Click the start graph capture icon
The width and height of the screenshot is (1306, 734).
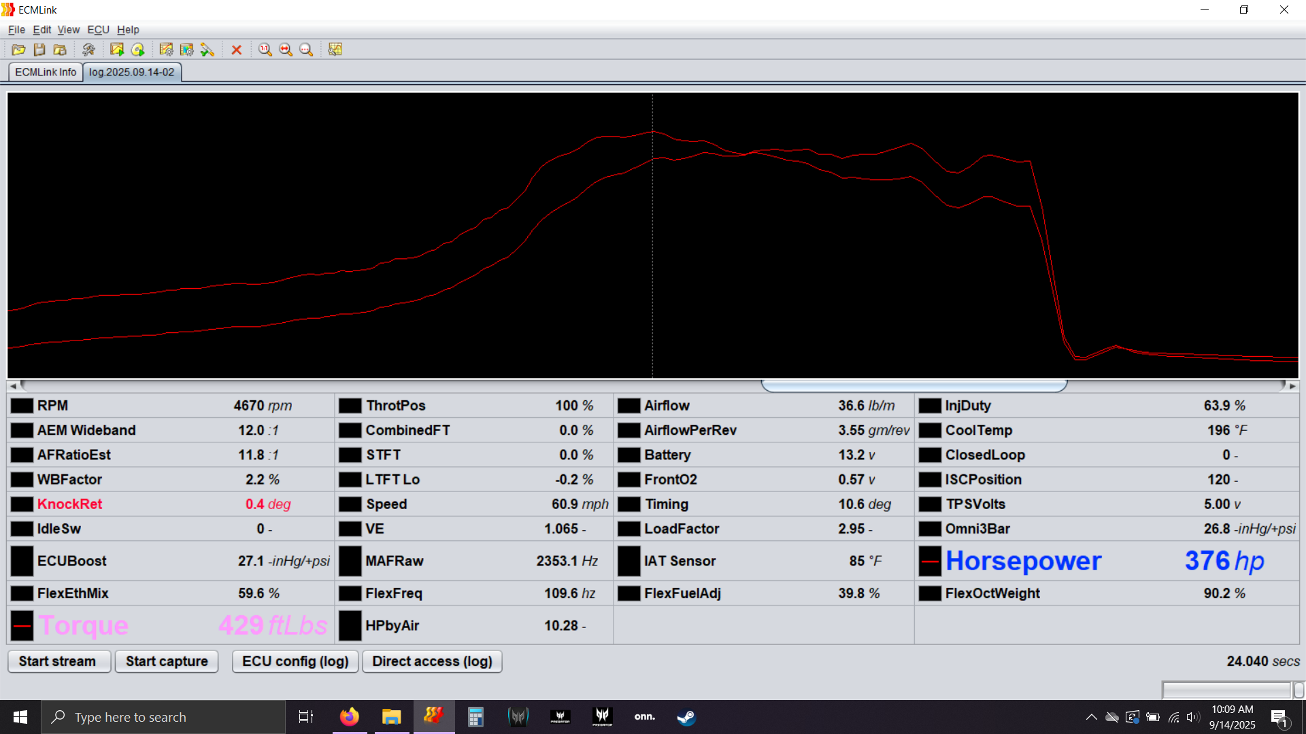point(117,50)
